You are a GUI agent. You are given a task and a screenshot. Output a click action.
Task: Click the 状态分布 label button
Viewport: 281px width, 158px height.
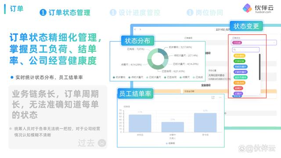click(x=137, y=41)
